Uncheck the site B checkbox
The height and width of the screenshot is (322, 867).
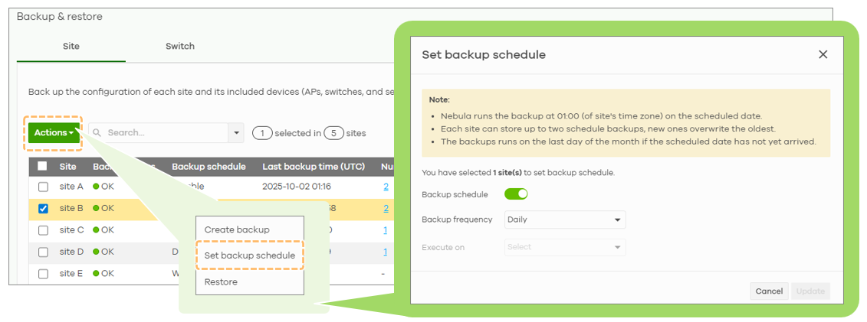click(43, 208)
